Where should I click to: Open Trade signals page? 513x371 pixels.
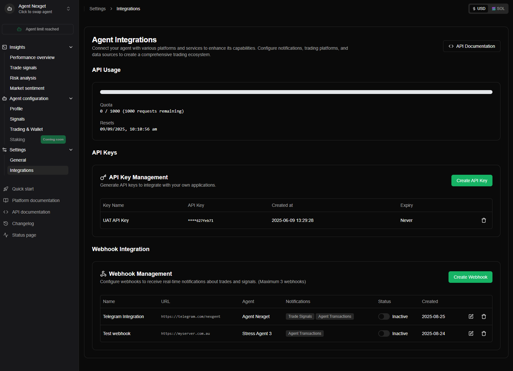click(23, 68)
